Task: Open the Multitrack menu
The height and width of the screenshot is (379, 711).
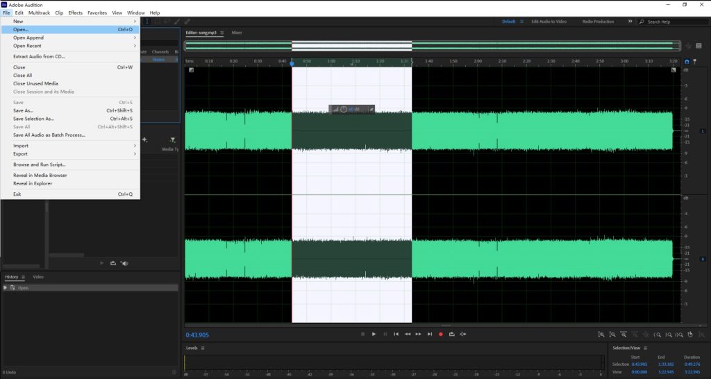Action: point(39,12)
